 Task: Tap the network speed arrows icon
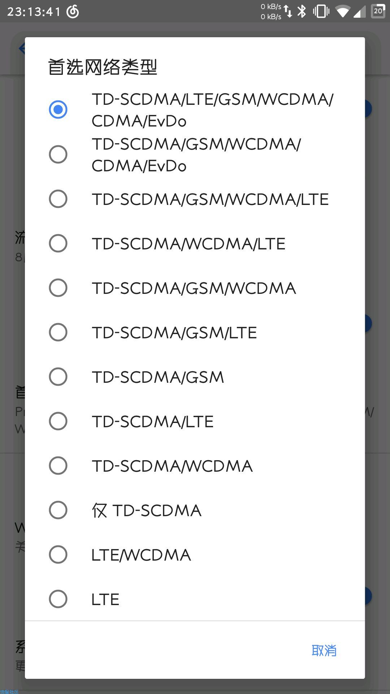tap(288, 11)
